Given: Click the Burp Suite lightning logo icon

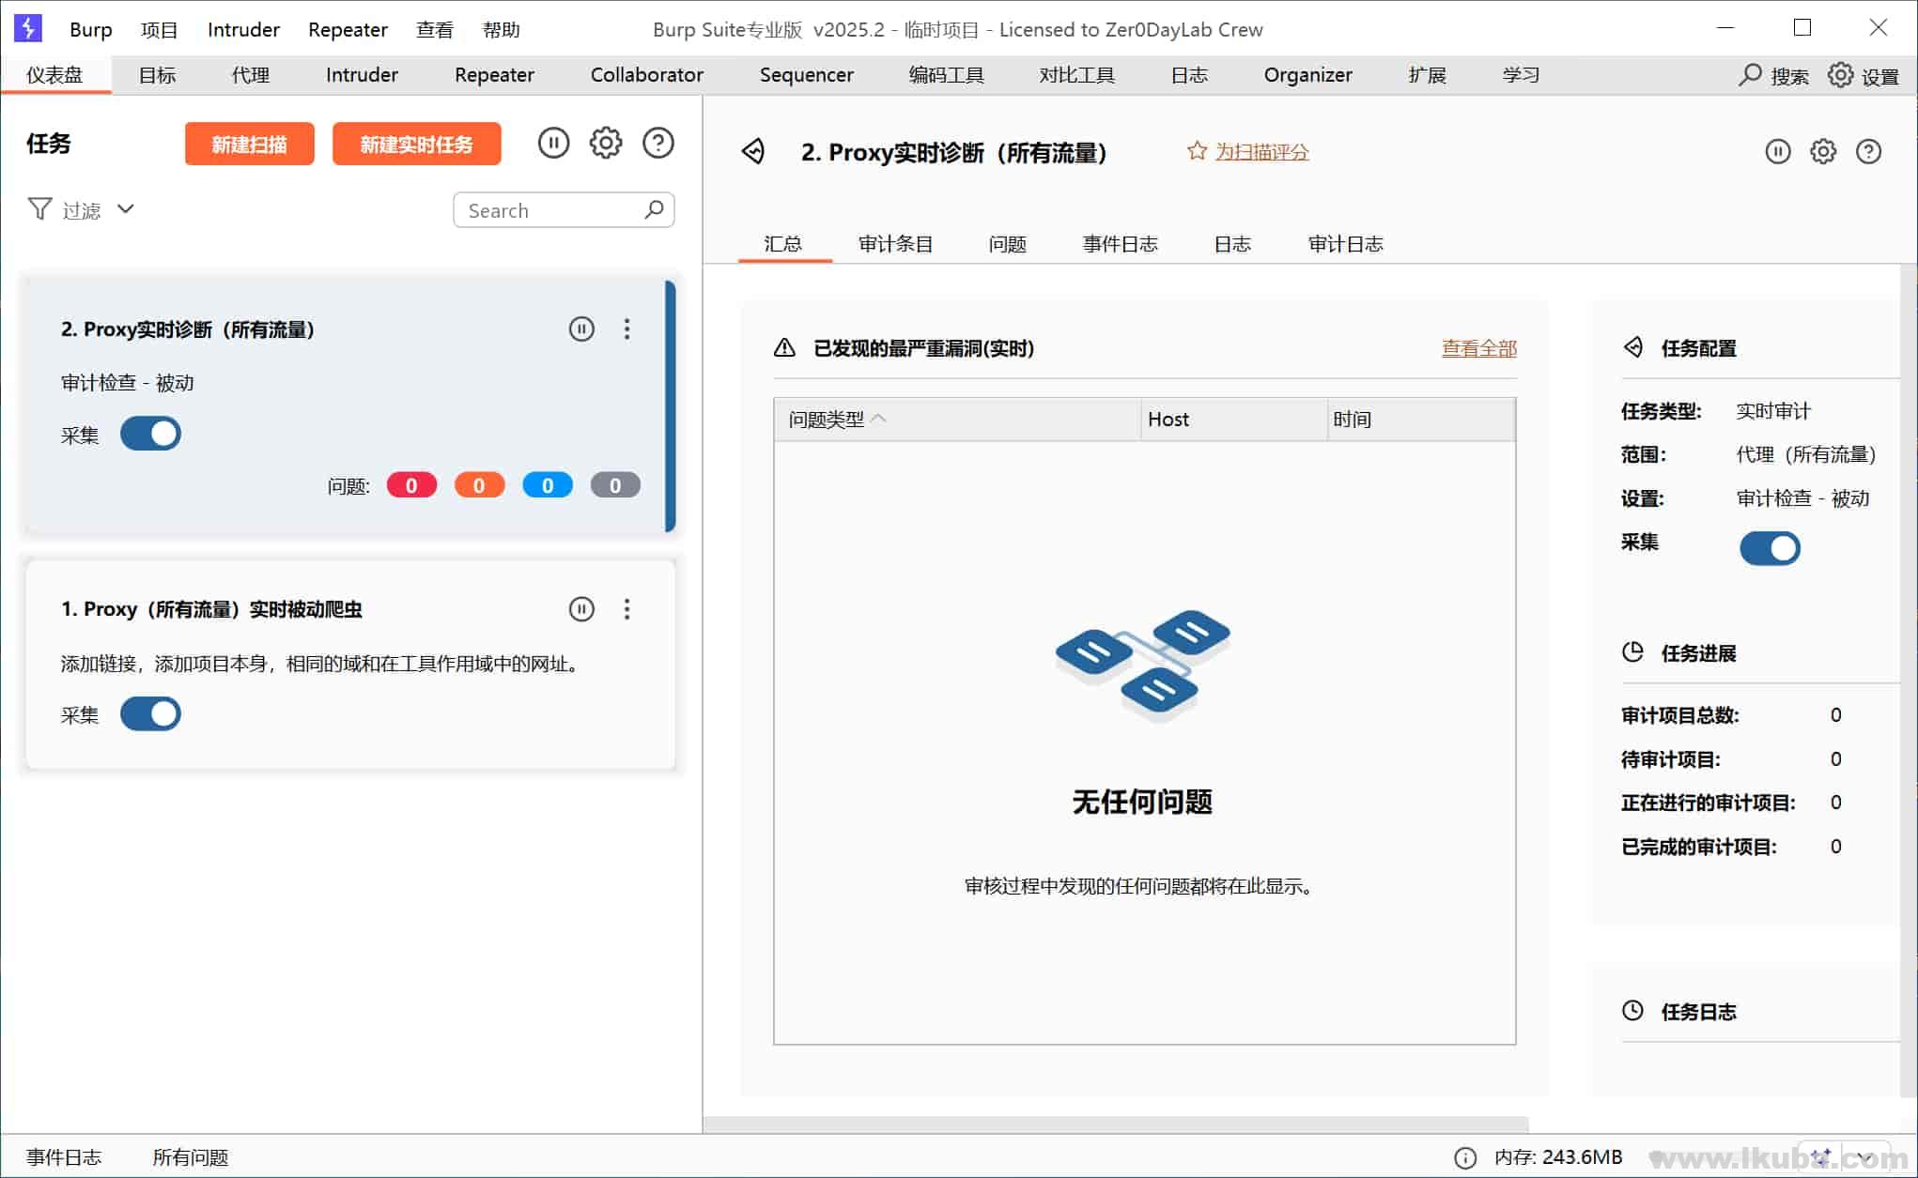Looking at the screenshot, I should coord(28,28).
